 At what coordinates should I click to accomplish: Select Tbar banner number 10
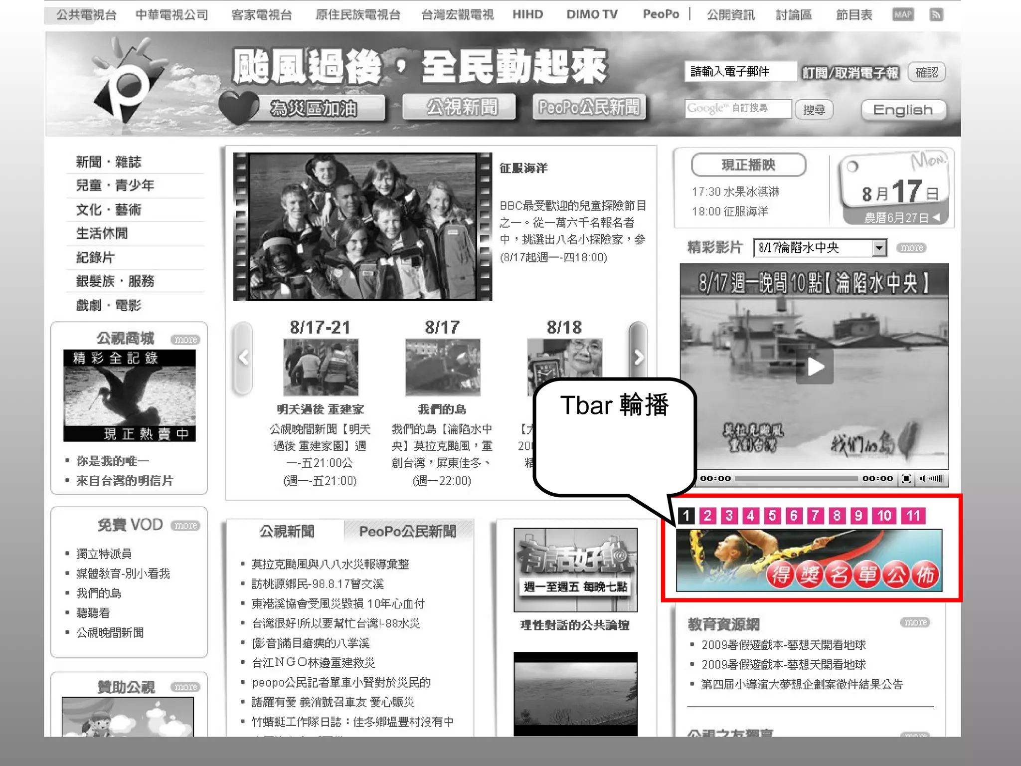click(884, 516)
